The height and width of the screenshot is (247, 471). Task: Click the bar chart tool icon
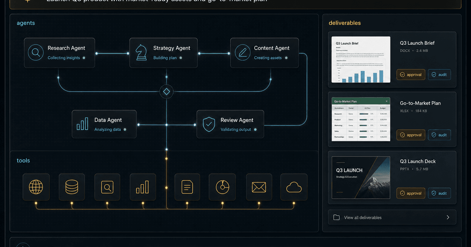click(x=143, y=187)
